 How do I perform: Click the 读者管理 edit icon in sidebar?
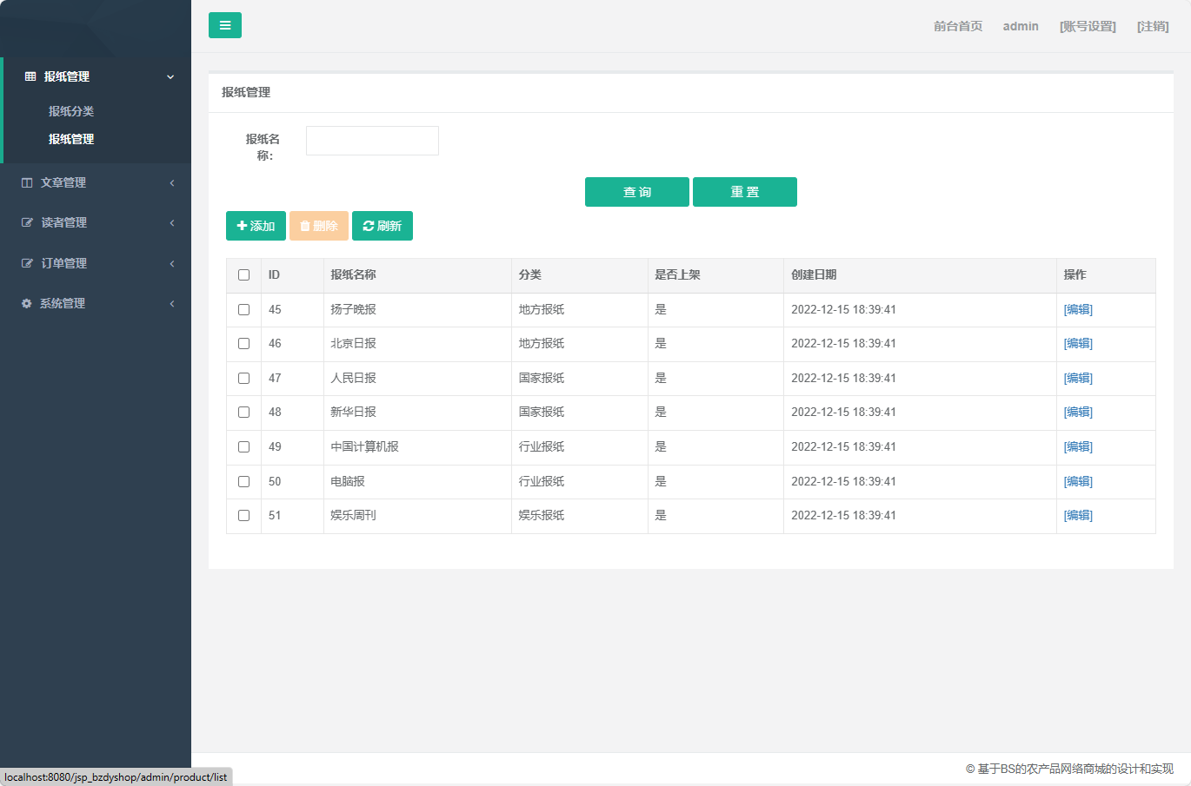click(26, 222)
